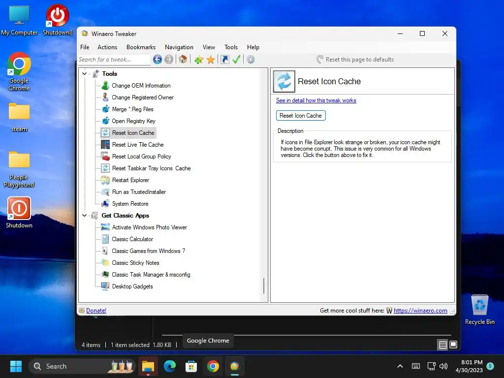
Task: Open the File menu
Action: click(85, 47)
